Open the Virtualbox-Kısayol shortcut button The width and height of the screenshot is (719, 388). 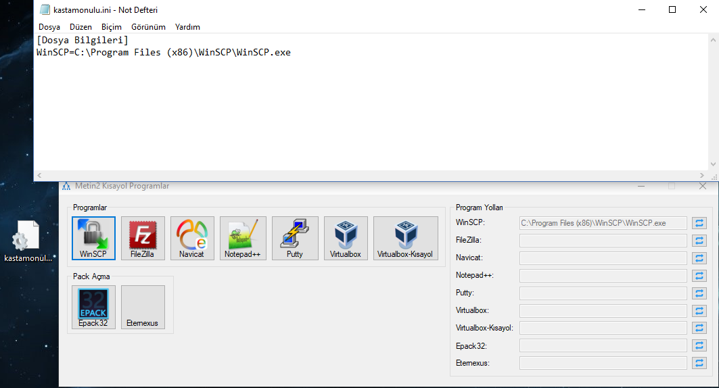click(405, 238)
